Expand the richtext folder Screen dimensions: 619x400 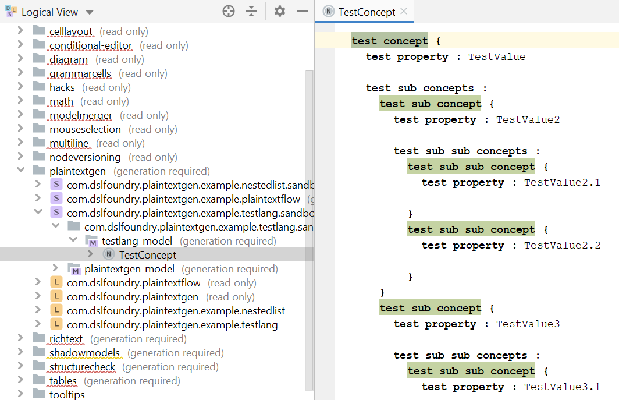[21, 338]
